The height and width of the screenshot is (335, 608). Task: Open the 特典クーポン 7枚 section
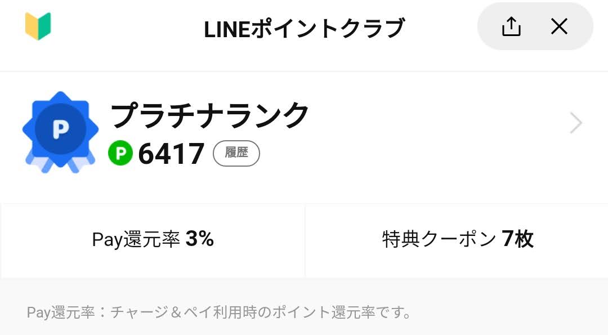pyautogui.click(x=457, y=240)
